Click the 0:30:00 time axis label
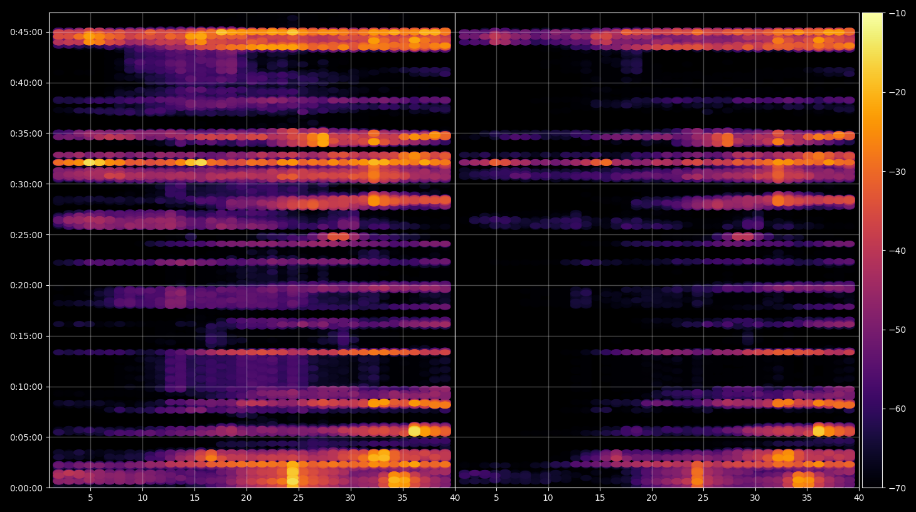916x512 pixels. pyautogui.click(x=26, y=184)
